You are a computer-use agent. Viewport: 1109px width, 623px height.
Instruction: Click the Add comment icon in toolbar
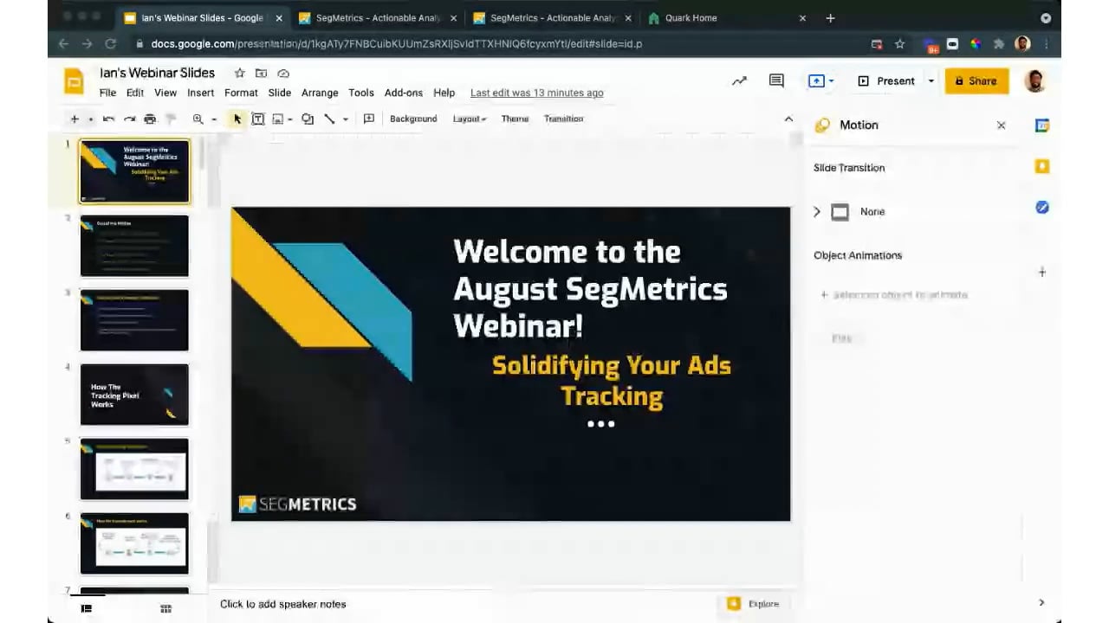(x=368, y=119)
